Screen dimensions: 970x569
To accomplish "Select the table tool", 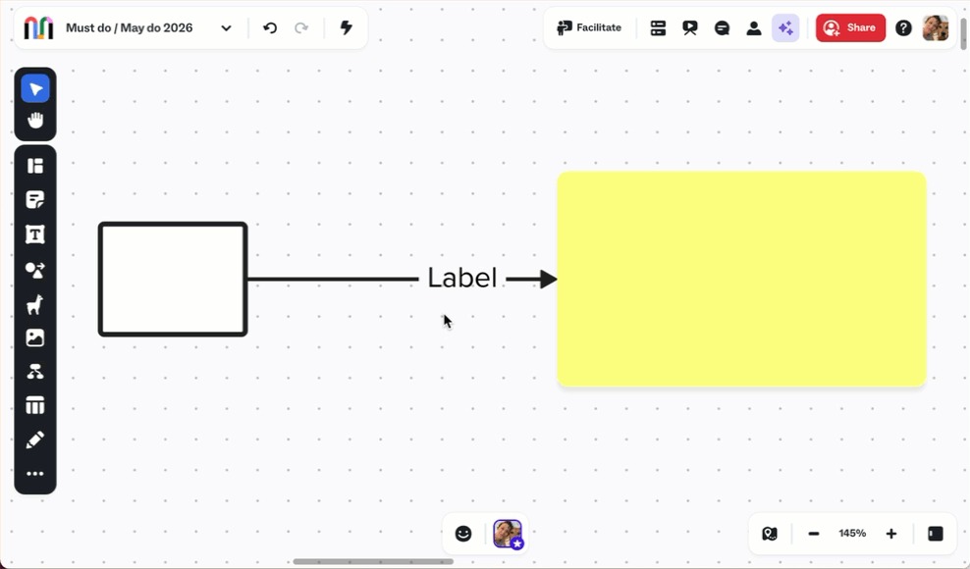I will tap(35, 405).
